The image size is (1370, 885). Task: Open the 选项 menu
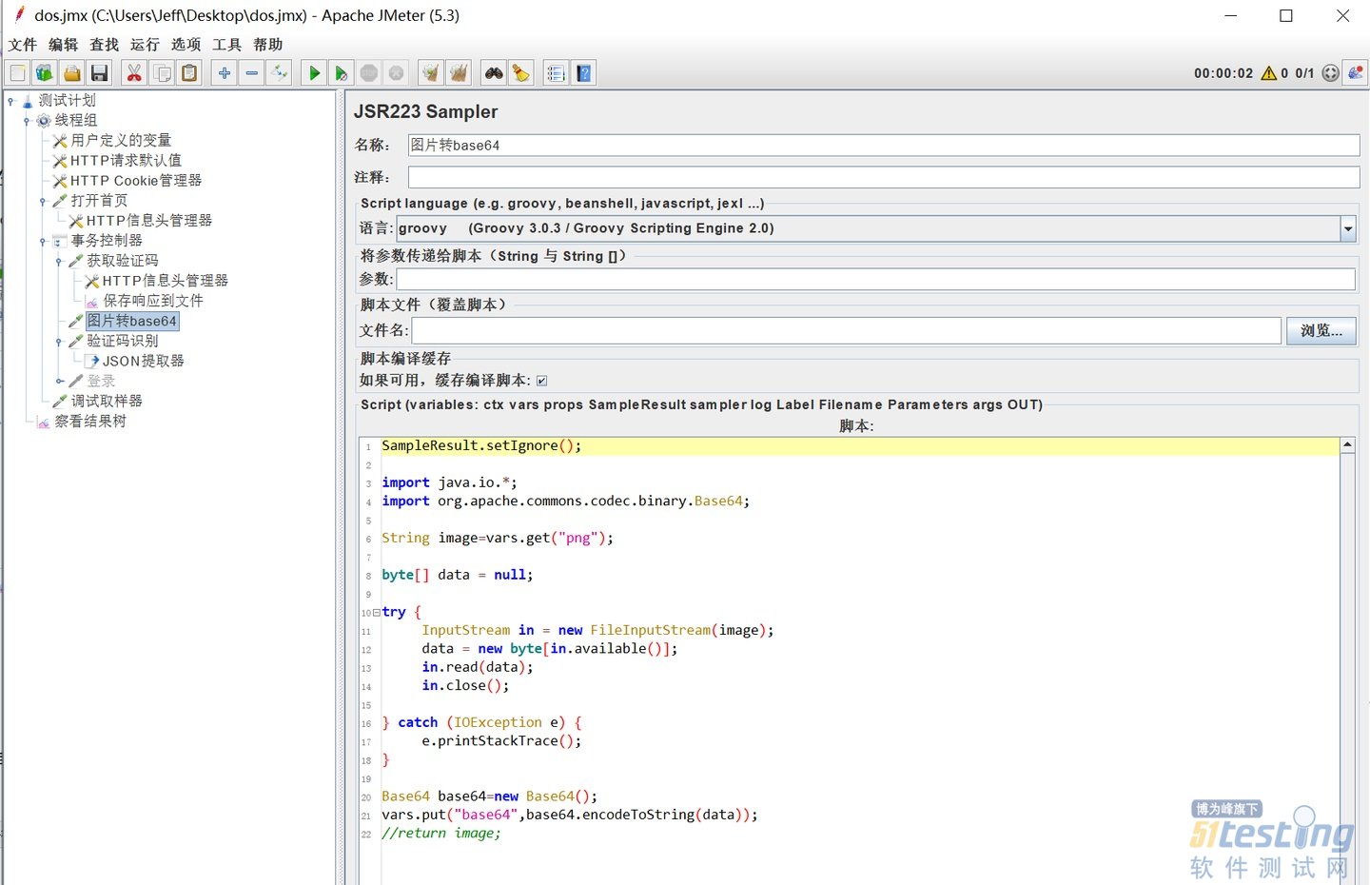(186, 45)
